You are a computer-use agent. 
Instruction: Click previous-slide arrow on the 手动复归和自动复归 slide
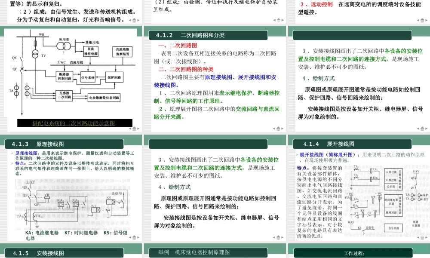[130, 20]
